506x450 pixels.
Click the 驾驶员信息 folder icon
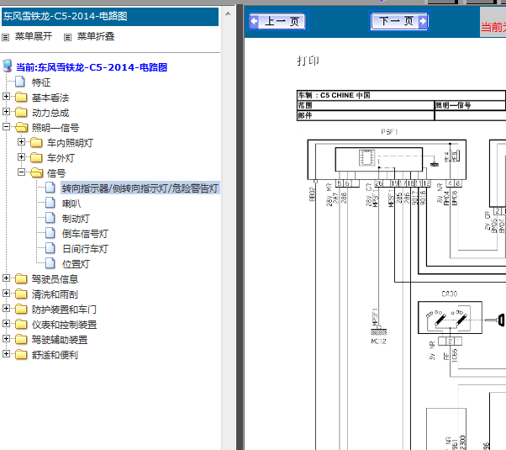pyautogui.click(x=21, y=278)
